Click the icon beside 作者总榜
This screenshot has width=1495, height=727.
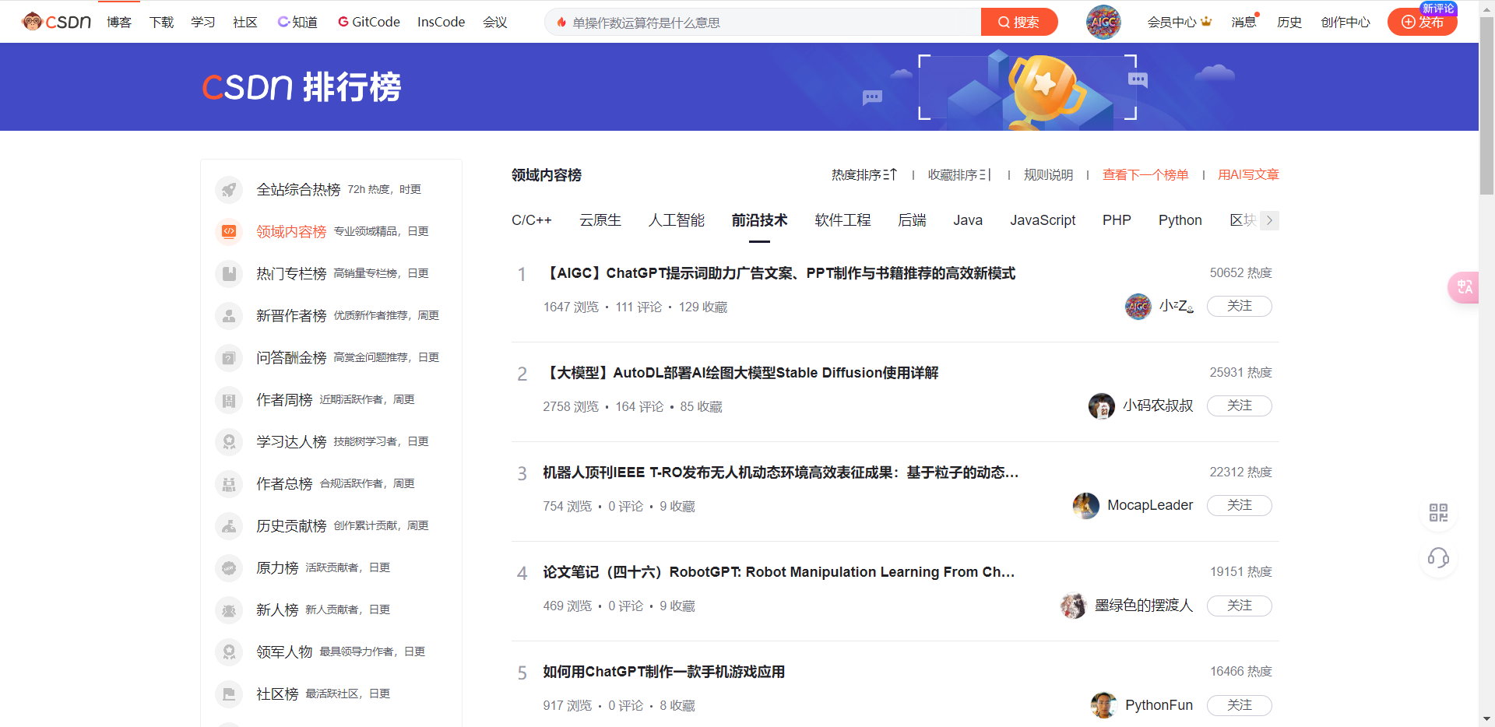(x=229, y=483)
